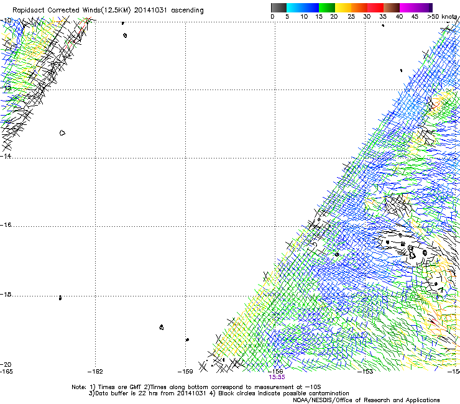Click the brown 35-40 knots legend segment
The width and height of the screenshot is (460, 404).
coord(392,7)
